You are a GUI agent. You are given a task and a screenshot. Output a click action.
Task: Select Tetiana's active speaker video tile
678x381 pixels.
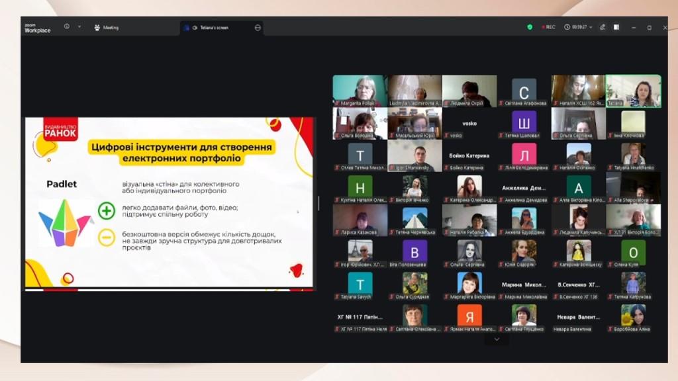click(x=633, y=91)
